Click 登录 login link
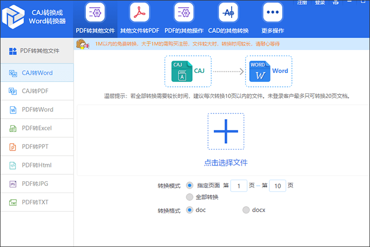Screen dimensions: 370x247 point(320,3)
